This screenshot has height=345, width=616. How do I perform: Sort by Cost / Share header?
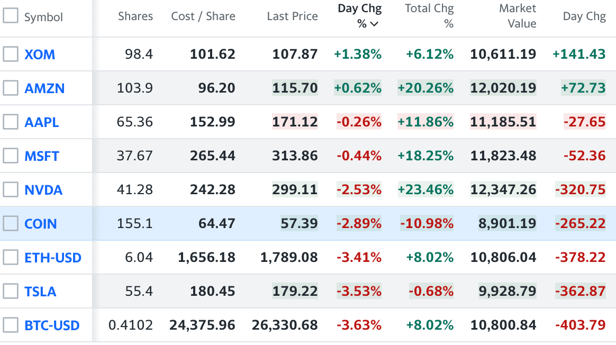(x=203, y=16)
